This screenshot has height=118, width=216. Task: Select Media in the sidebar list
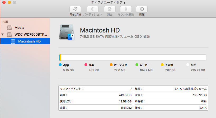click(x=20, y=27)
